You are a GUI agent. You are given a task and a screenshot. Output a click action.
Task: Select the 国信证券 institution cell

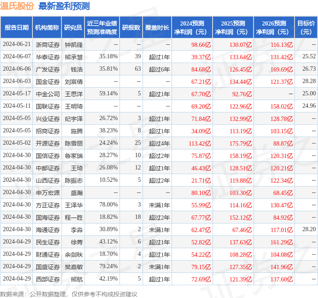48,155
